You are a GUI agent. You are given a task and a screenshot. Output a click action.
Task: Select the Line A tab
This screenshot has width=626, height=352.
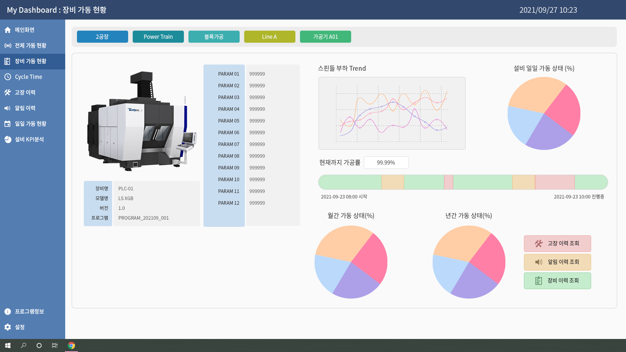point(270,37)
